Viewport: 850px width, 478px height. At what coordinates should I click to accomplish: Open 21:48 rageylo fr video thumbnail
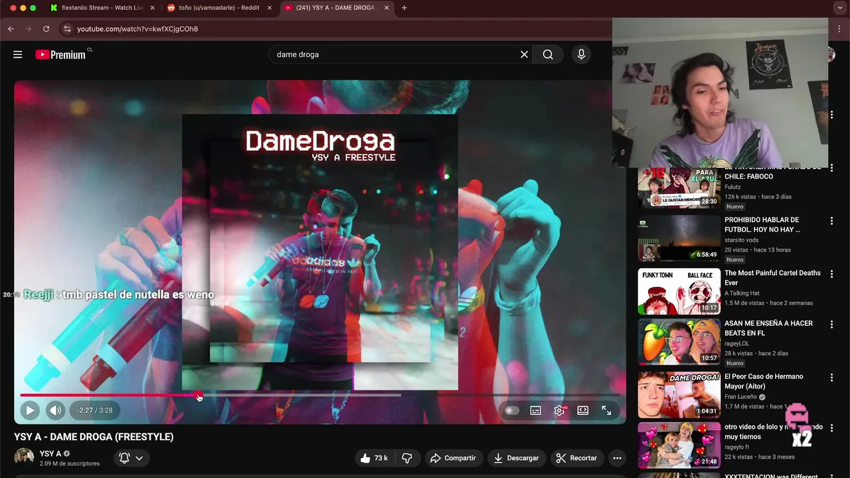click(x=679, y=445)
